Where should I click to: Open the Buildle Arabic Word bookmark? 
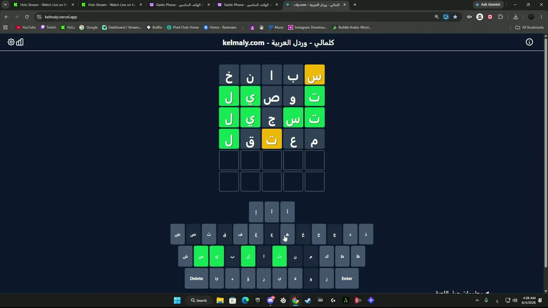(351, 27)
